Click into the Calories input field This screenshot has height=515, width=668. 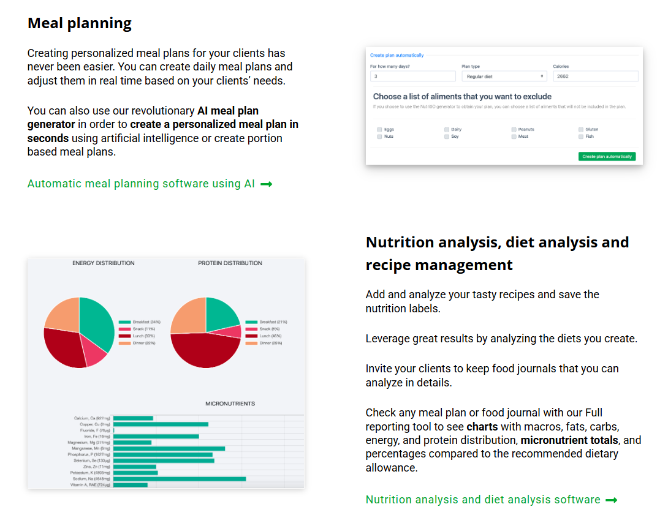595,77
